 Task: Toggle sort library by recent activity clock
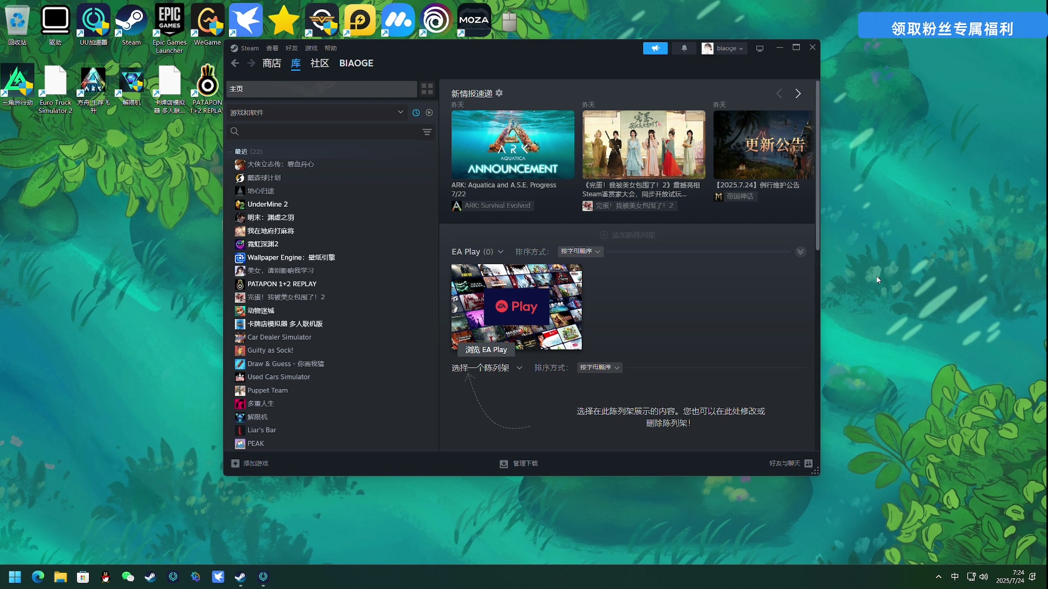pyautogui.click(x=416, y=112)
